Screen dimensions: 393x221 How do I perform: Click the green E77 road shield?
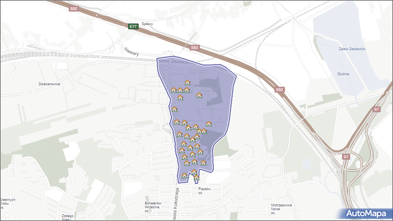click(x=133, y=26)
